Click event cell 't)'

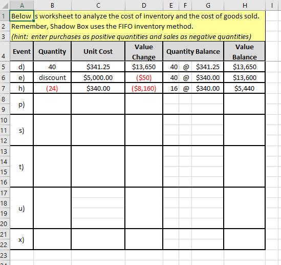pos(21,167)
